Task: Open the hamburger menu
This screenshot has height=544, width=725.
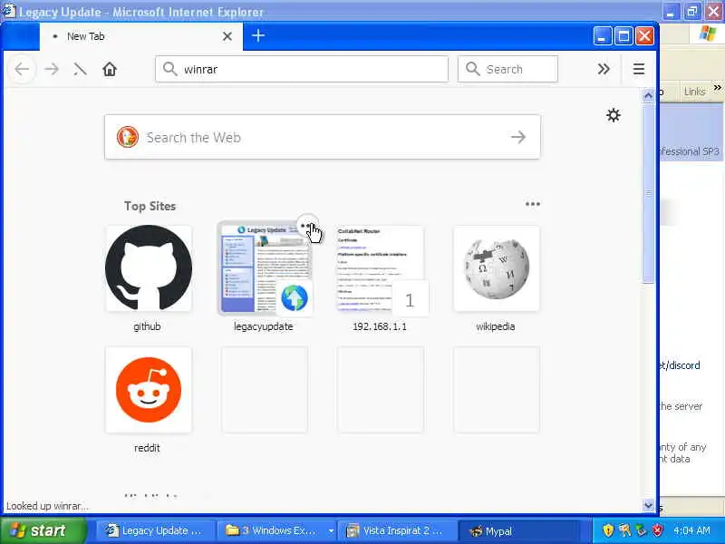Action: pos(639,69)
